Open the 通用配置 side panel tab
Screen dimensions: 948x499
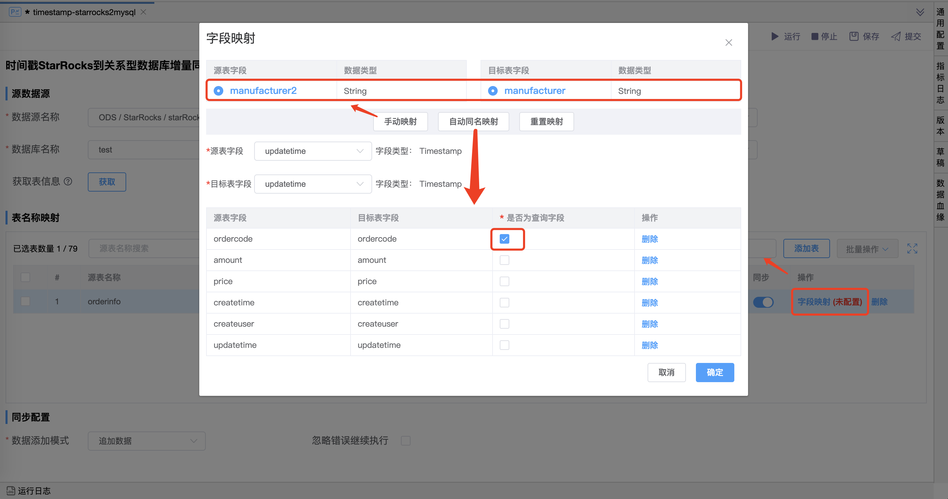pos(940,29)
